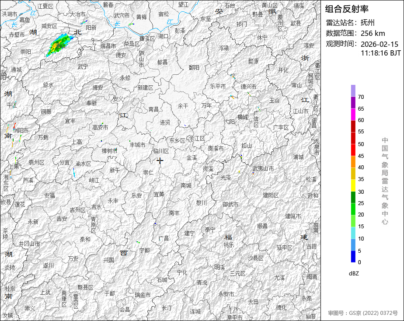Click the 崇仁 map label
Image resolution: width=404 pixels, height=321 pixels.
[148, 172]
